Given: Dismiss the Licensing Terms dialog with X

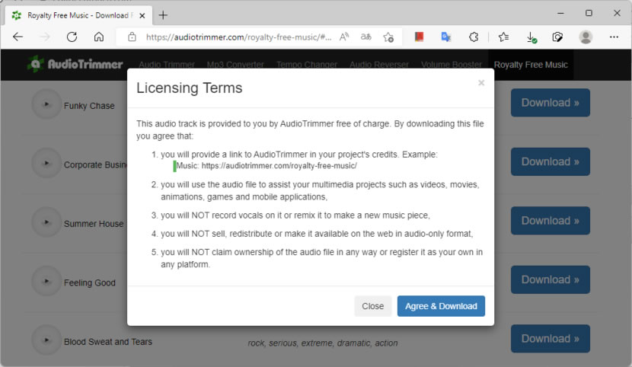Looking at the screenshot, I should pyautogui.click(x=480, y=82).
